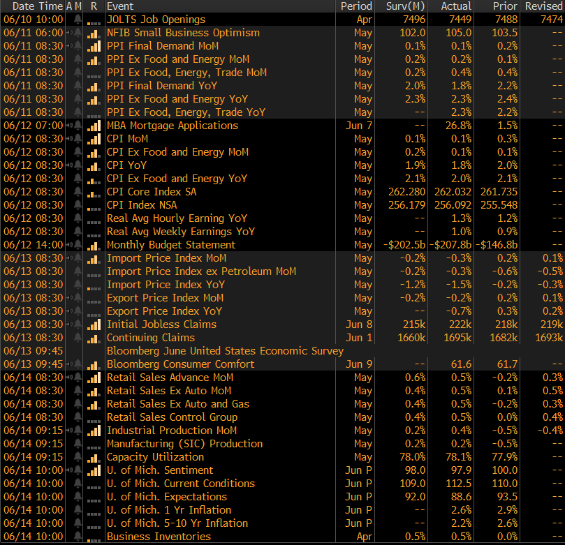This screenshot has width=565, height=545.
Task: Click relevance bars icon for PPI Final Demand MoM
Action: click(x=94, y=46)
